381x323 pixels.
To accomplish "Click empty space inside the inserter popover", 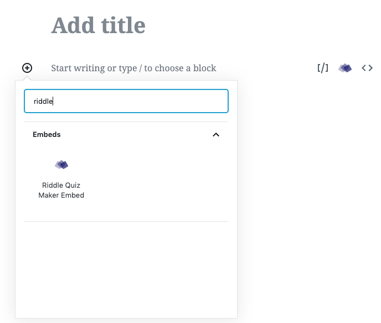I will point(126,271).
